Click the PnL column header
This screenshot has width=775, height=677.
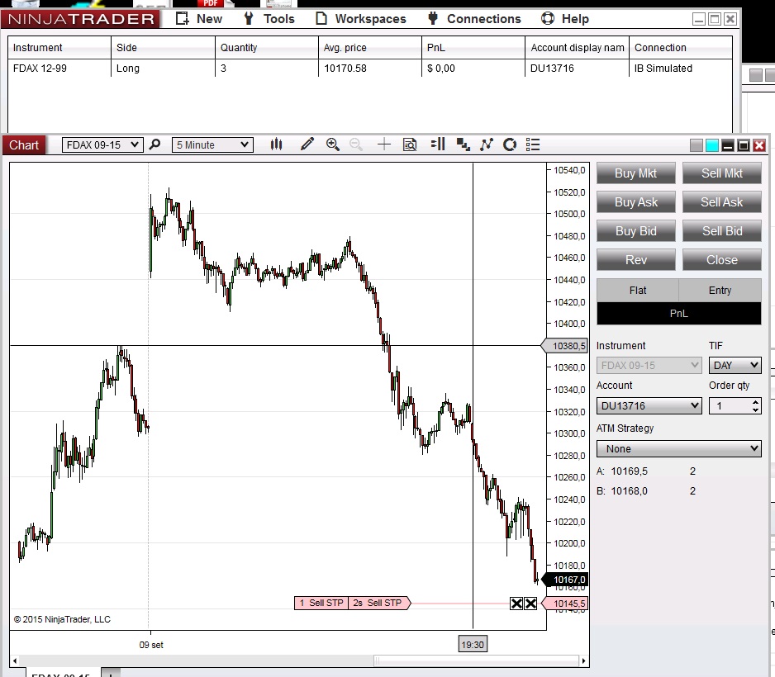coord(473,47)
